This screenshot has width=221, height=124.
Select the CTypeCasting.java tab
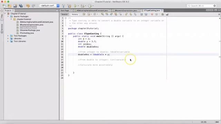tap(152, 11)
